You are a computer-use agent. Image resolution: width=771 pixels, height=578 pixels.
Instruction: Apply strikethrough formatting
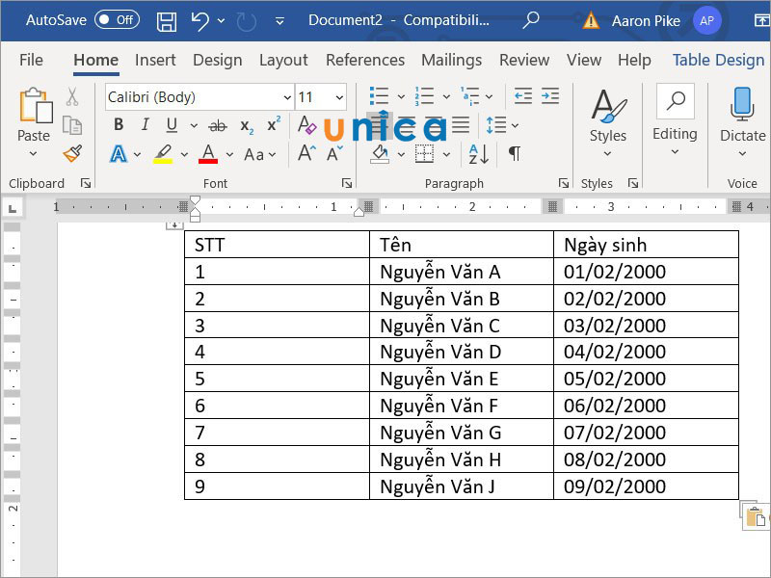(x=218, y=126)
